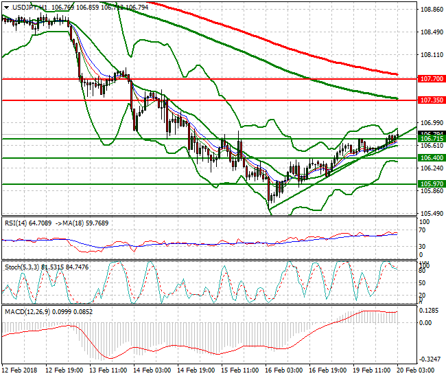Click the 106.240 price axis value
The height and width of the screenshot is (378, 446).
pos(432,168)
